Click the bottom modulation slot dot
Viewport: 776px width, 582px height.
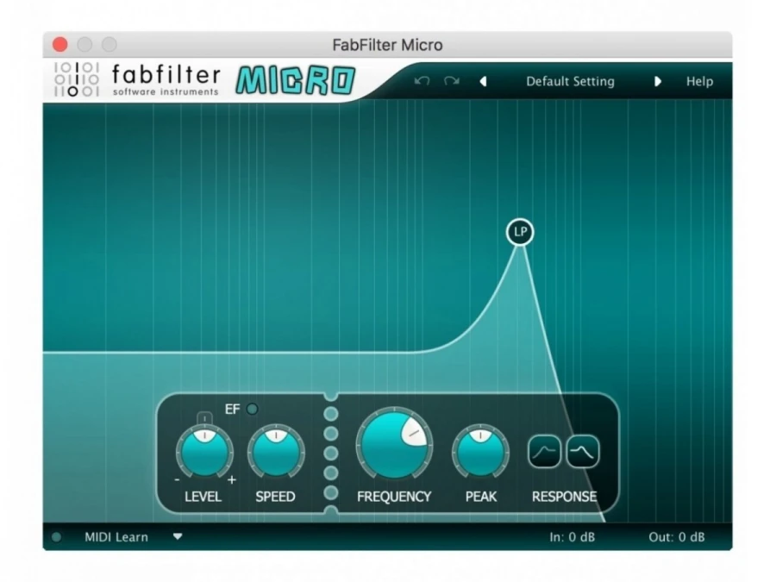331,492
